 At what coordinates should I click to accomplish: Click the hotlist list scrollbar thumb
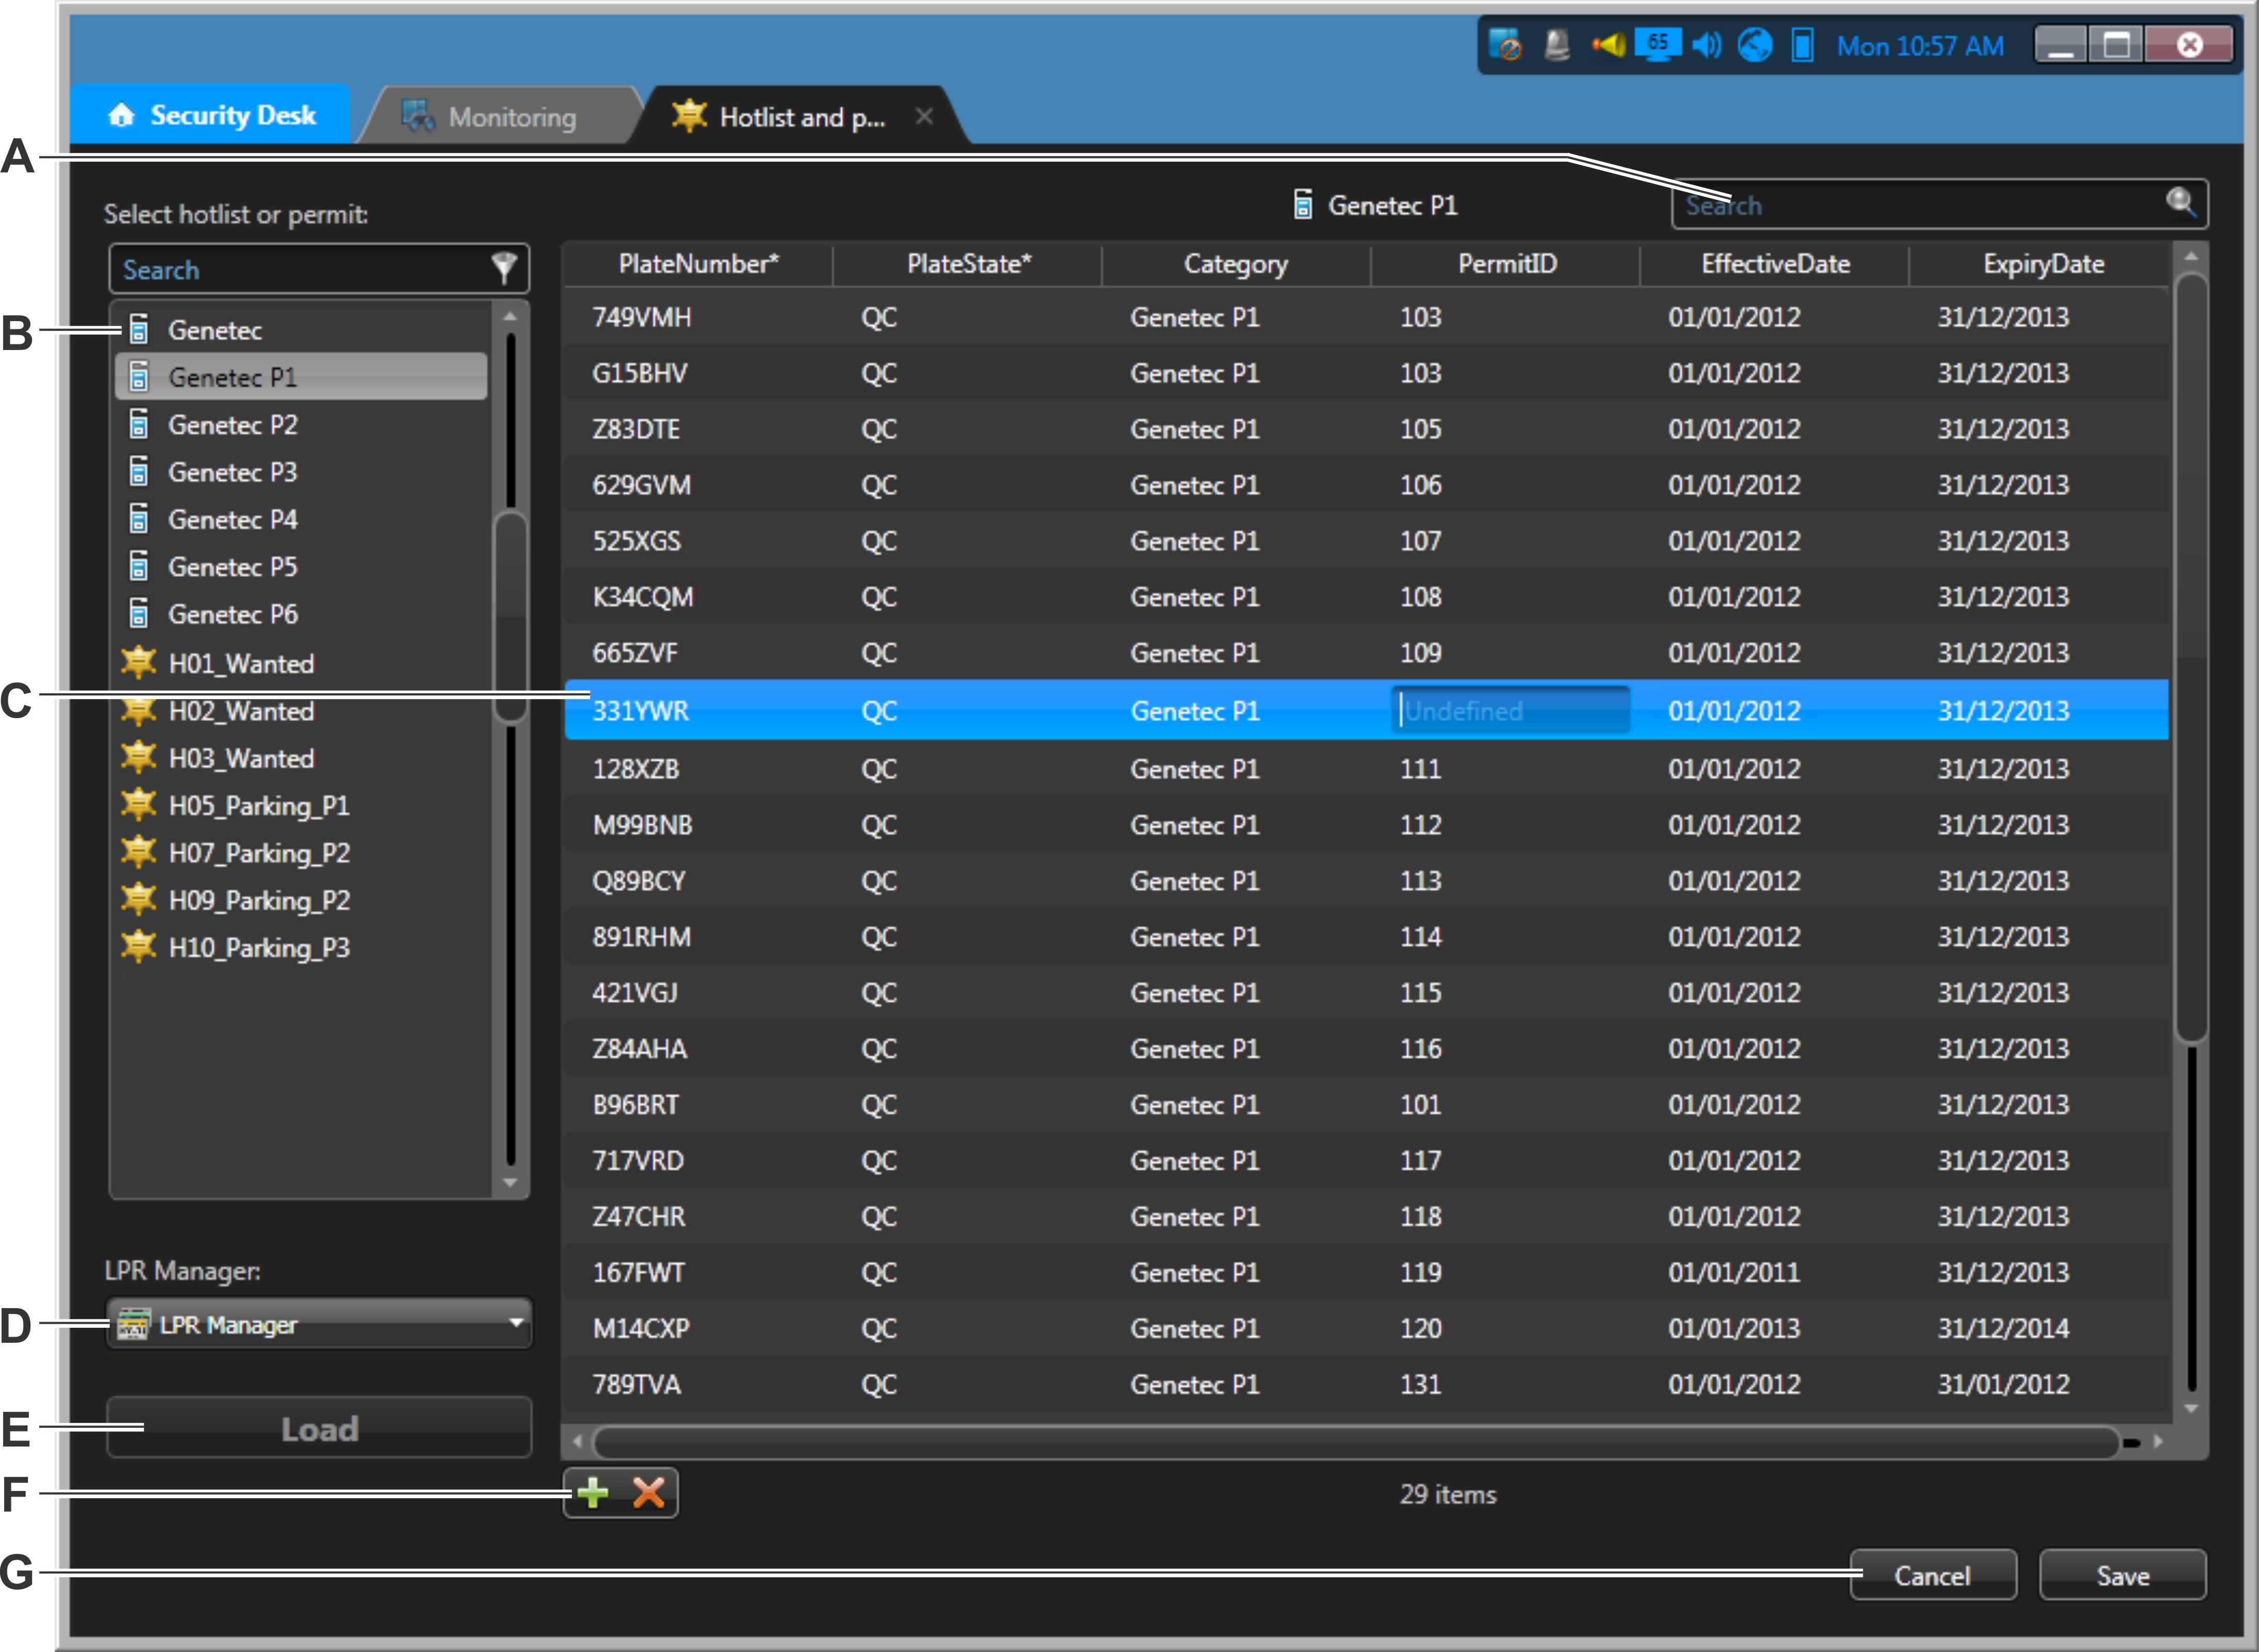[x=510, y=617]
